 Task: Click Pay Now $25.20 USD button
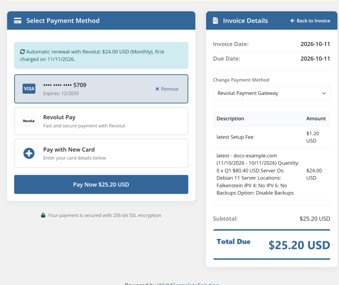(x=101, y=185)
